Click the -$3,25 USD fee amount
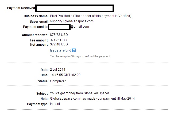 click(x=59, y=40)
